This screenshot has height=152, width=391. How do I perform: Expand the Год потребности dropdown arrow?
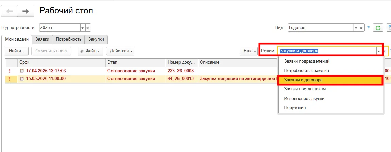click(x=83, y=28)
